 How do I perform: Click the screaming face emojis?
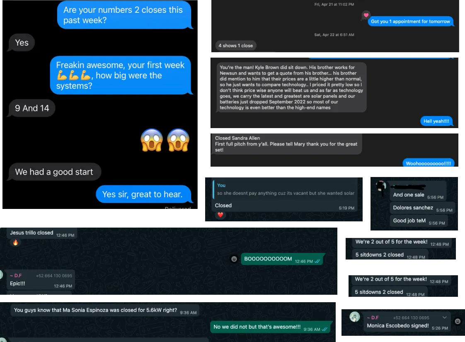pyautogui.click(x=165, y=140)
